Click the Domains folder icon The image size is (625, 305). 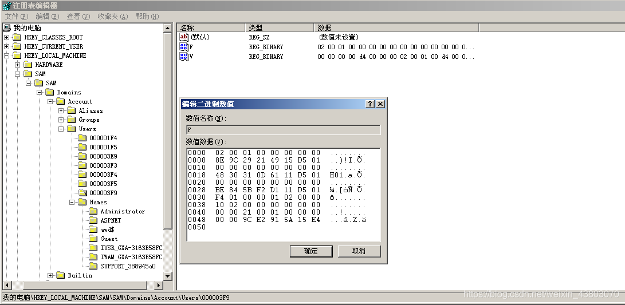pyautogui.click(x=49, y=92)
